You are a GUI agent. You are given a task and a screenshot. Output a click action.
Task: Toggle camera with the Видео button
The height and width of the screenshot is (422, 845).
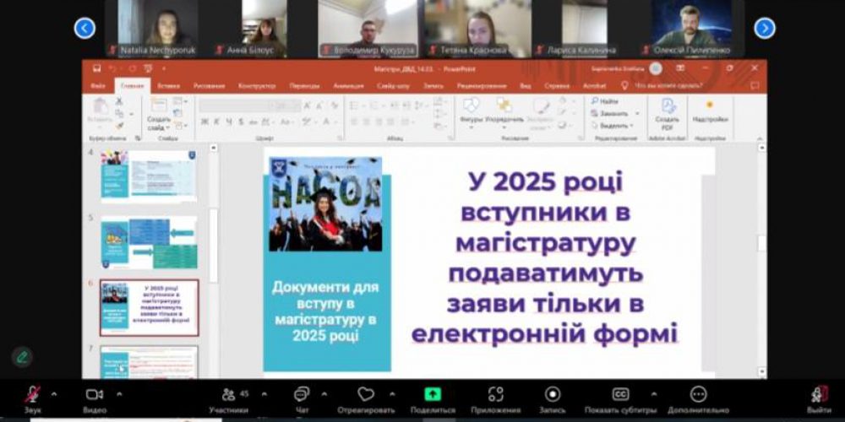click(x=95, y=396)
